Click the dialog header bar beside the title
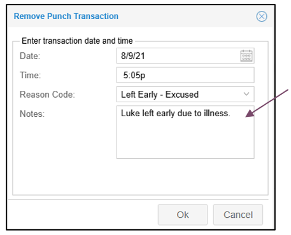This screenshot has height=235, width=291. [187, 17]
